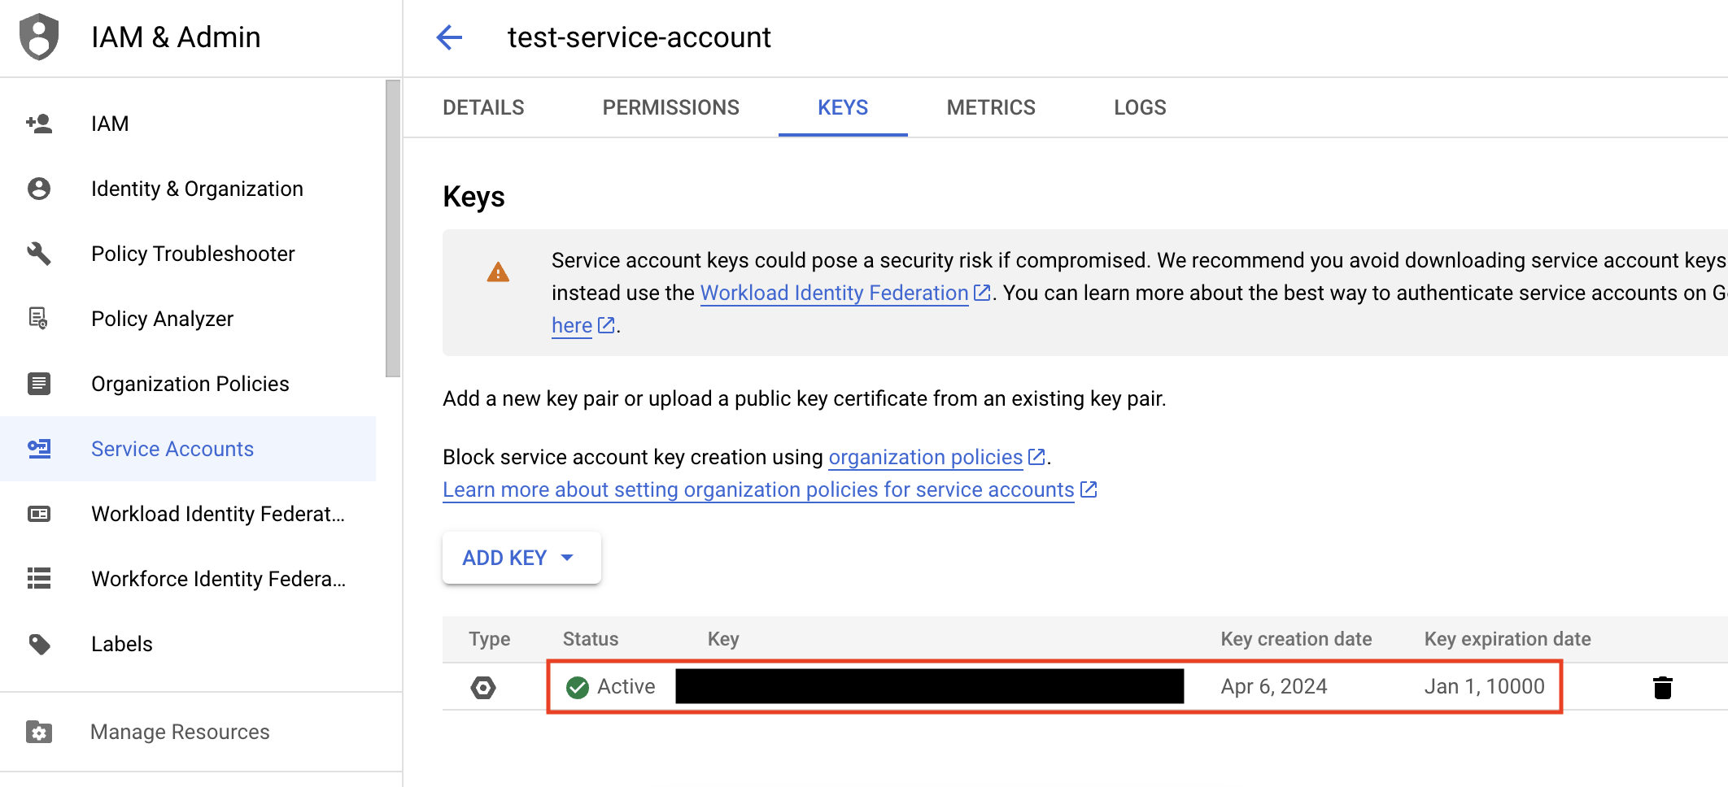
Task: Click the Key column header
Action: (x=723, y=639)
